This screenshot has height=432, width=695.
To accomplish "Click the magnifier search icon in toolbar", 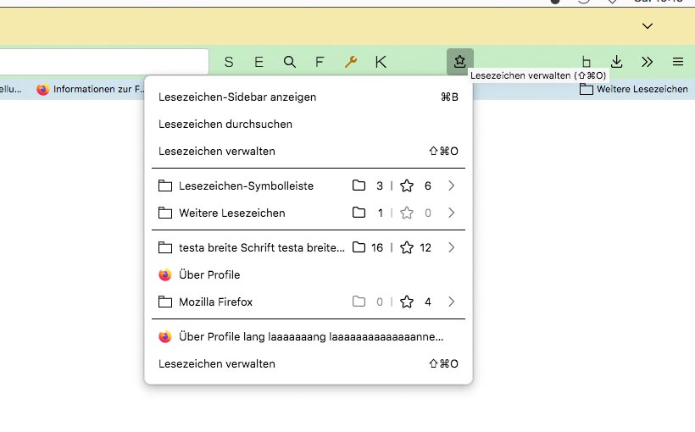I will (x=290, y=61).
